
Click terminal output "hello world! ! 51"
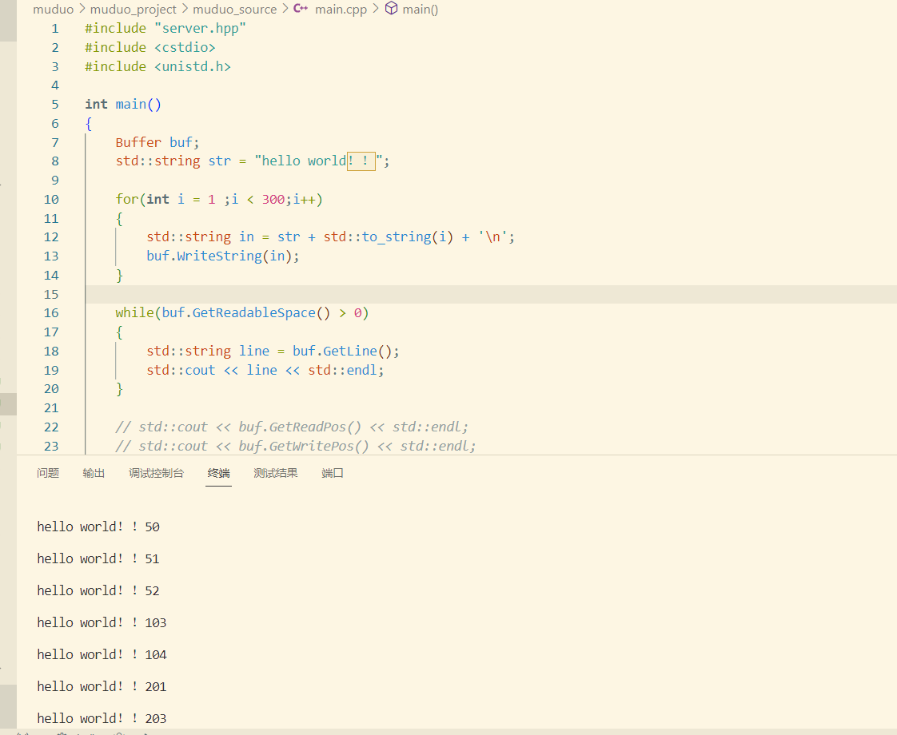point(98,559)
